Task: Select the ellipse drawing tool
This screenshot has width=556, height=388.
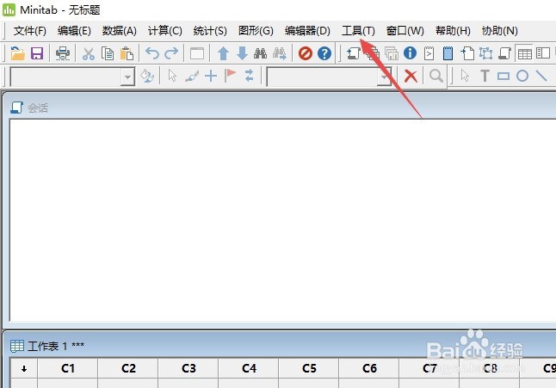Action: (x=522, y=76)
